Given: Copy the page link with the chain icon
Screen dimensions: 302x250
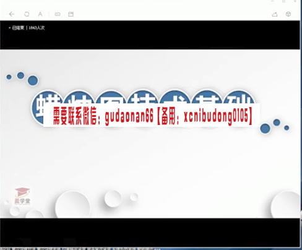Looking at the screenshot, I should [58, 14].
